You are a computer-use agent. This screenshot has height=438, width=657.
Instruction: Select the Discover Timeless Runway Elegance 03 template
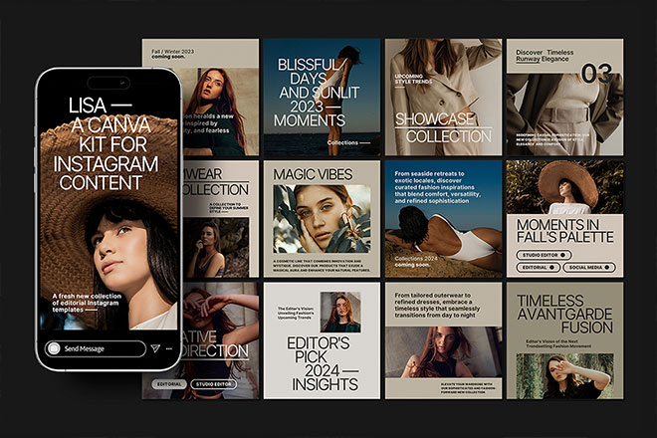tap(564, 98)
